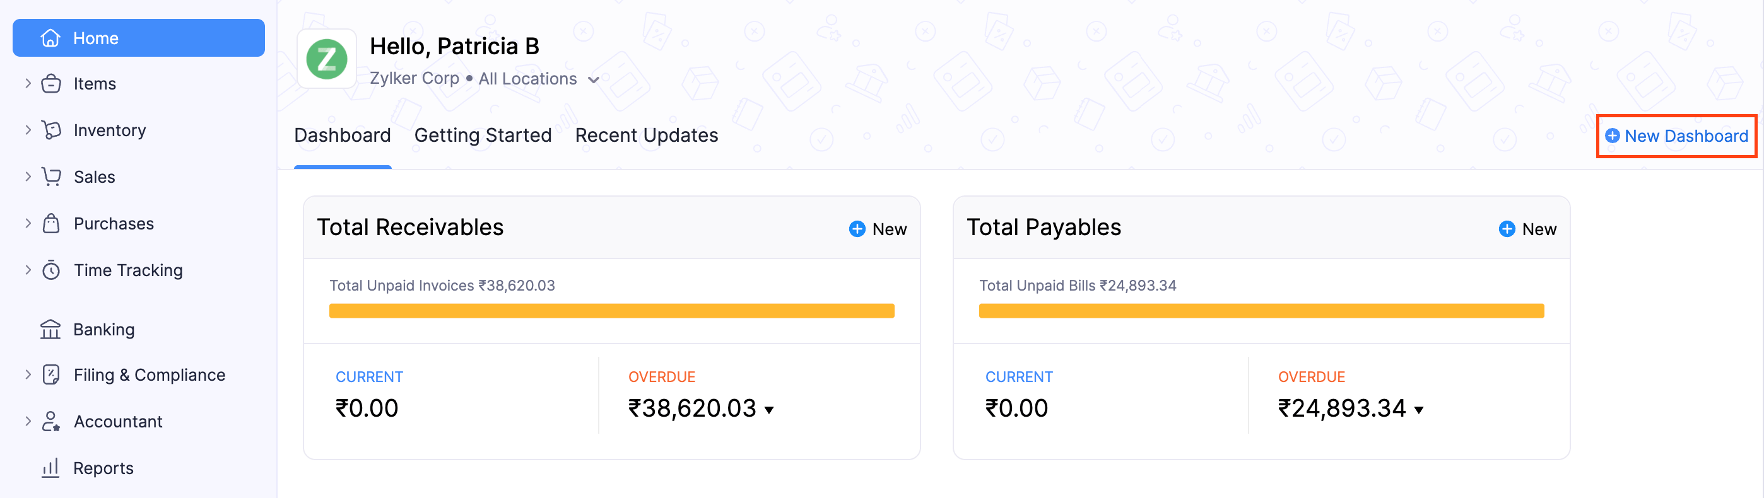
Task: Click New in Total Receivables card
Action: click(878, 229)
